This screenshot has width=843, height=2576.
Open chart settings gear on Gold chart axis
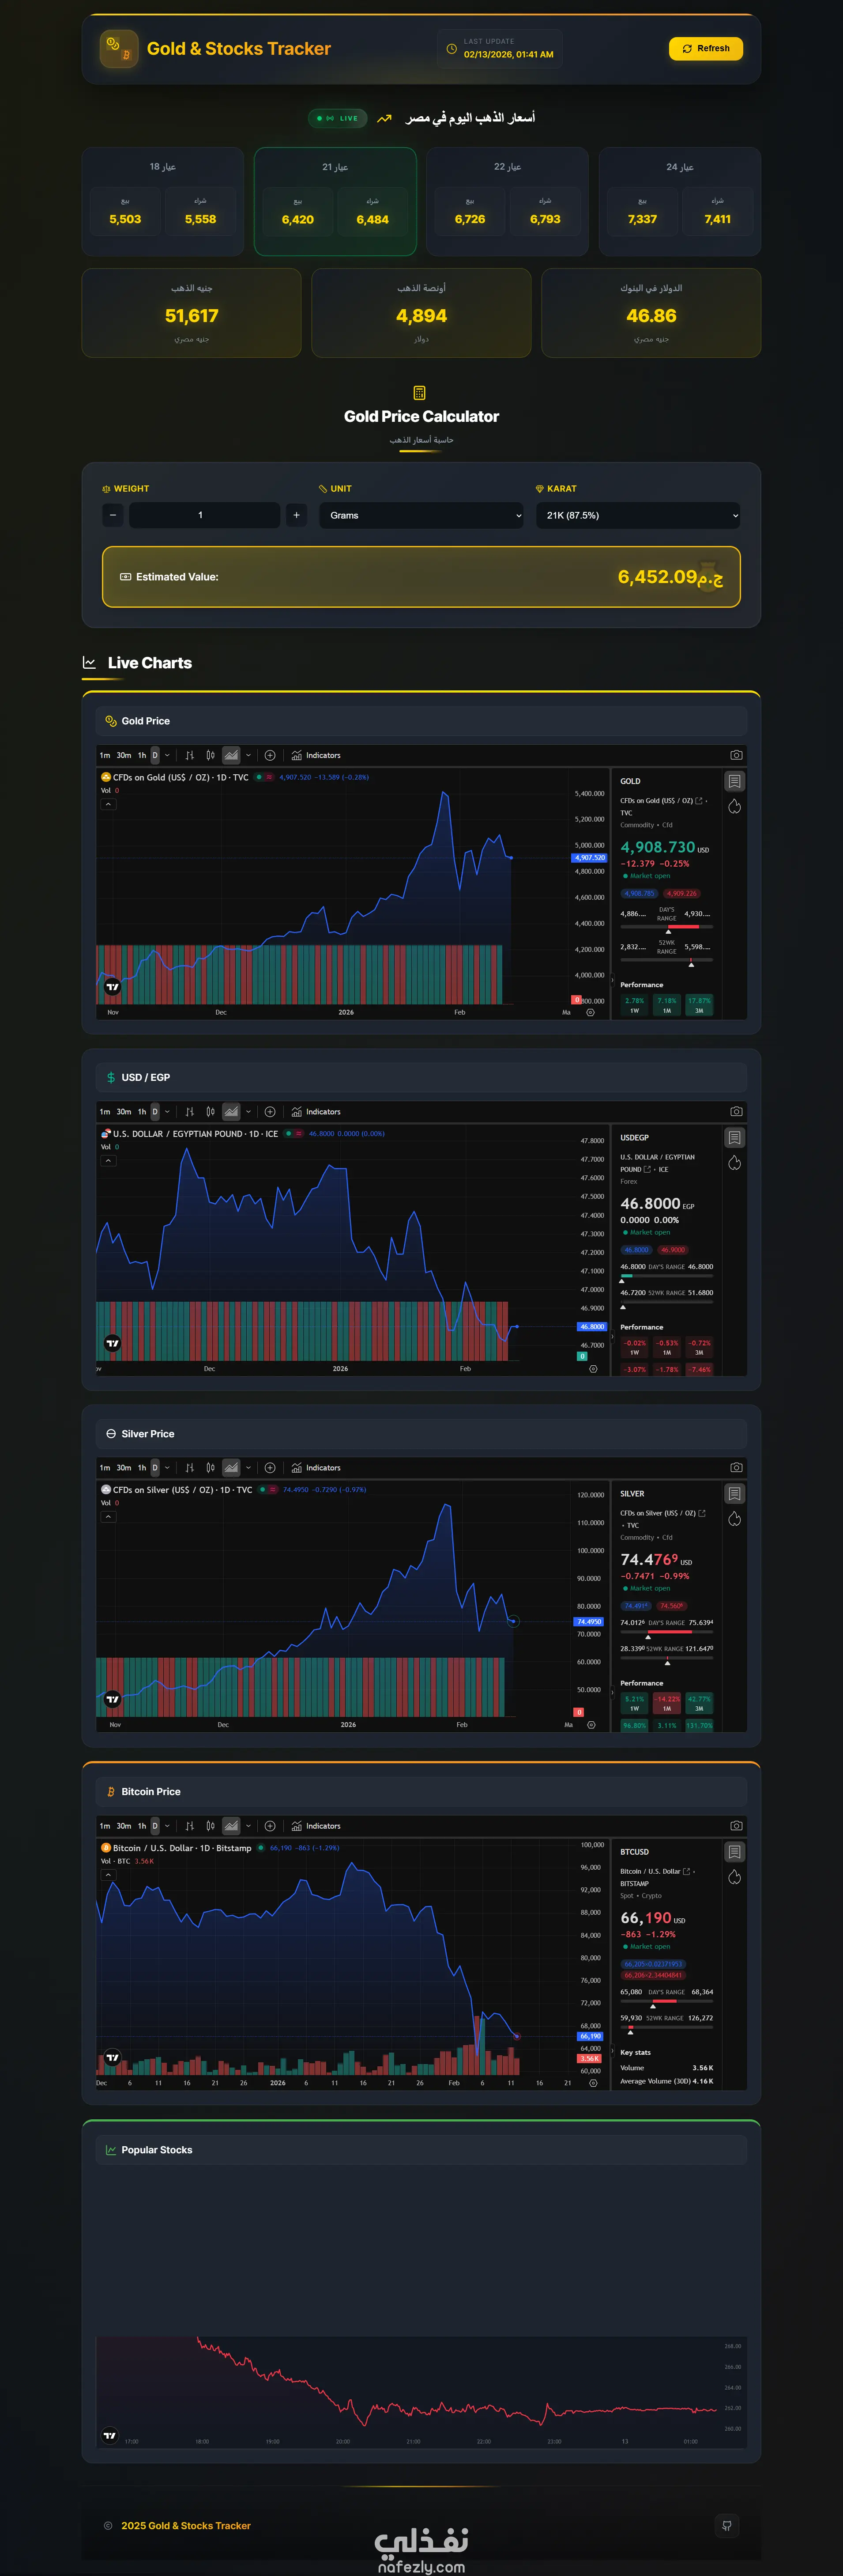click(x=590, y=1012)
